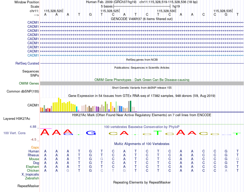Click the 'Chicken' alignment row label
This screenshot has width=244, height=192.
click(x=33, y=170)
